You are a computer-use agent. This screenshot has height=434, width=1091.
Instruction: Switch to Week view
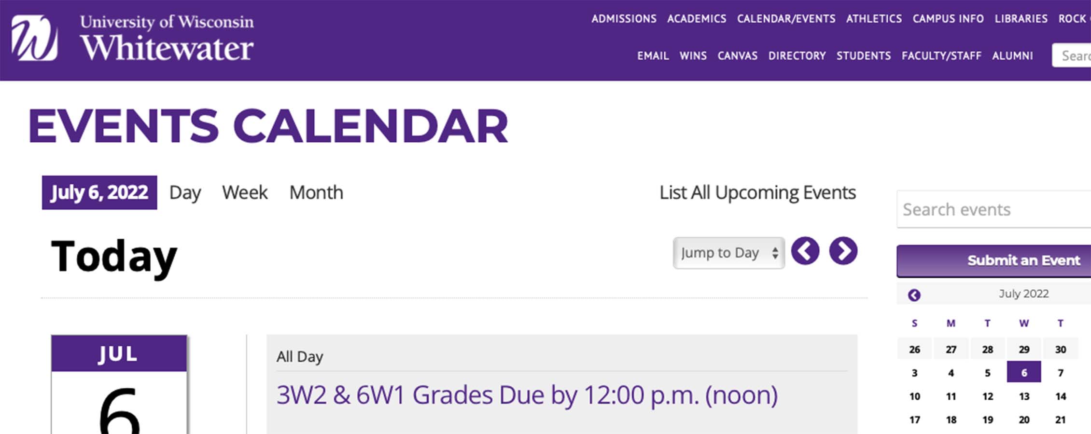point(245,192)
